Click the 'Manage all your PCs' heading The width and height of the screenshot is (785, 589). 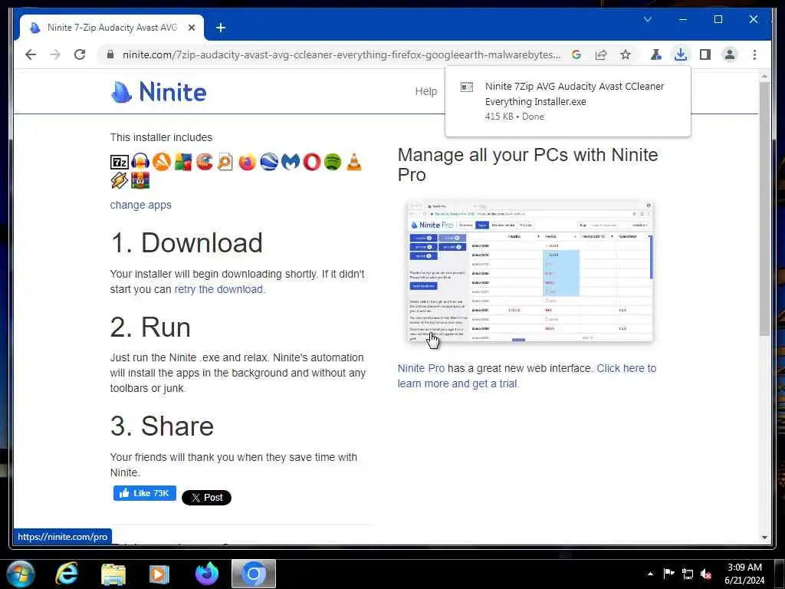[527, 164]
